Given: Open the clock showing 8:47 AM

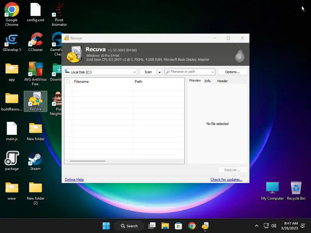Looking at the screenshot, I should (x=289, y=226).
